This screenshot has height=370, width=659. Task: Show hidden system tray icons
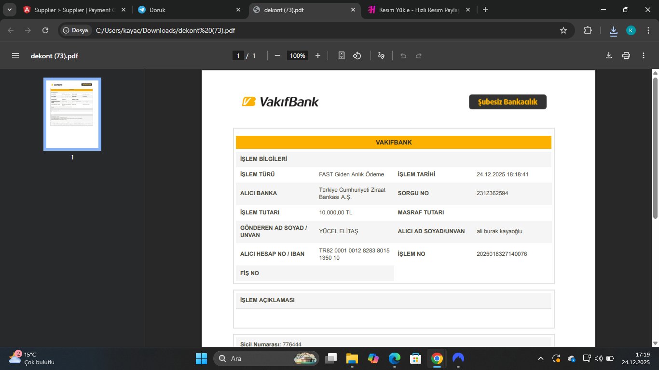click(x=541, y=358)
